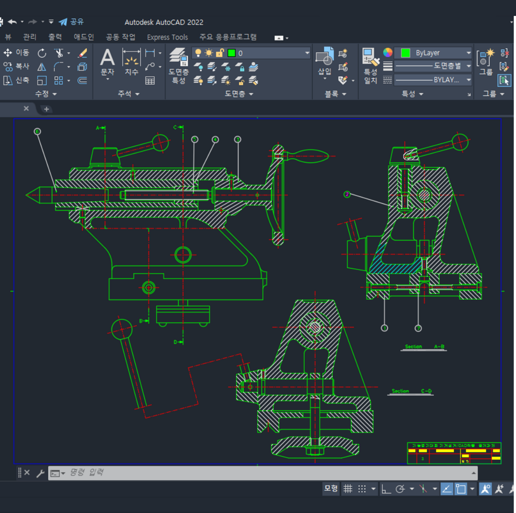Expand the 수정 (Modify) panel

46,94
